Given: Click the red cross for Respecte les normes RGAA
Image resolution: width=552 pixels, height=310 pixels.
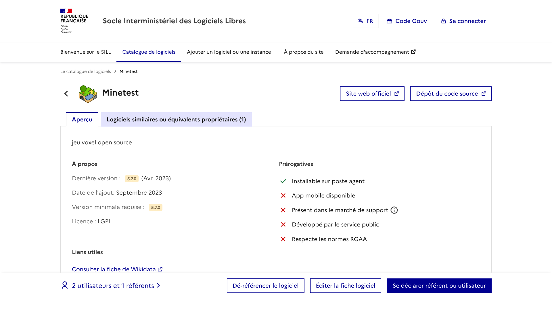Looking at the screenshot, I should (283, 239).
